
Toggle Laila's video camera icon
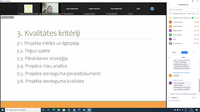pyautogui.click(x=197, y=39)
